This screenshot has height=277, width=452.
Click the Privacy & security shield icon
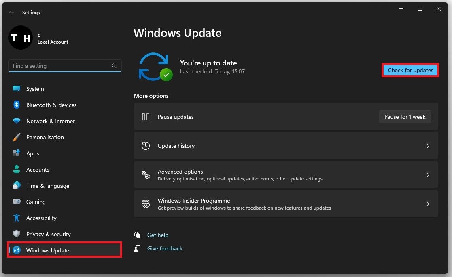17,234
